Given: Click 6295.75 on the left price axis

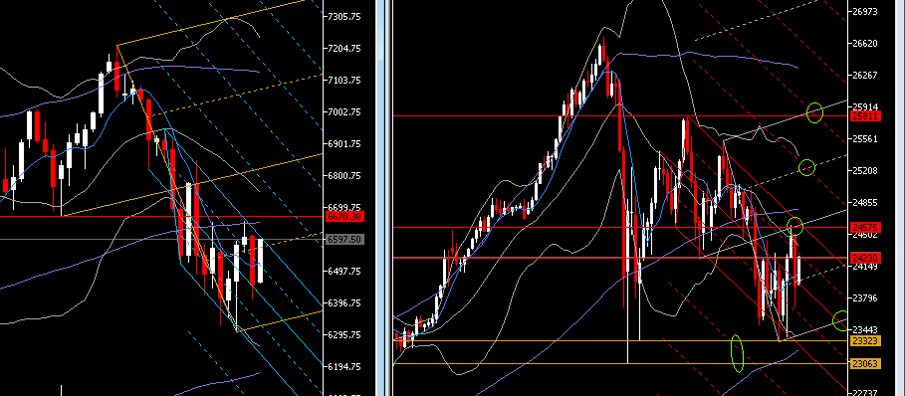Looking at the screenshot, I should (x=345, y=335).
